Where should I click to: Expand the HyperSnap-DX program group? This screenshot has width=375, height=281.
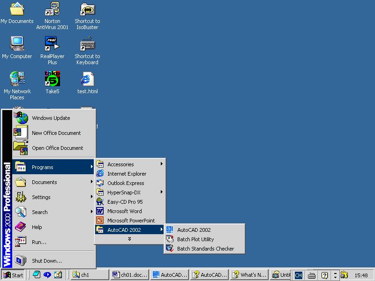pos(130,192)
